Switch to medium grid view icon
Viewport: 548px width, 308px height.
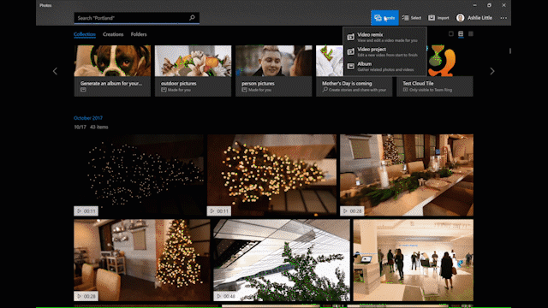click(461, 34)
